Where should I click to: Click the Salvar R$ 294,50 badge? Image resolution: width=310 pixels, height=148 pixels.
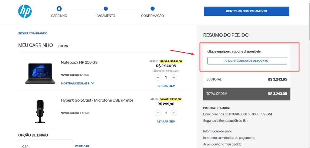(171, 61)
